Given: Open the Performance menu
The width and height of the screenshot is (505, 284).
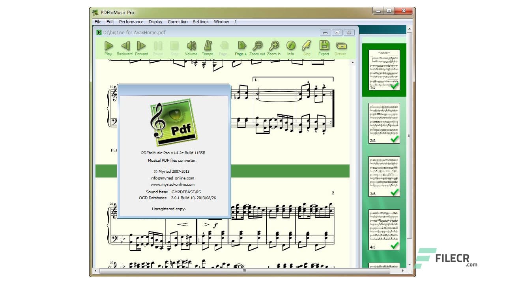Looking at the screenshot, I should point(131,22).
